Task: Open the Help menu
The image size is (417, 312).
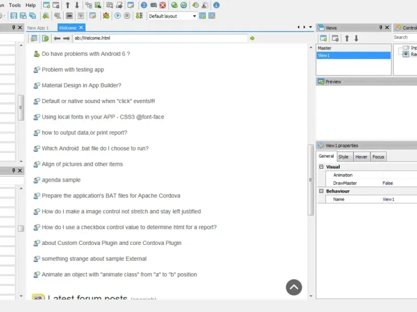Action: click(x=31, y=5)
